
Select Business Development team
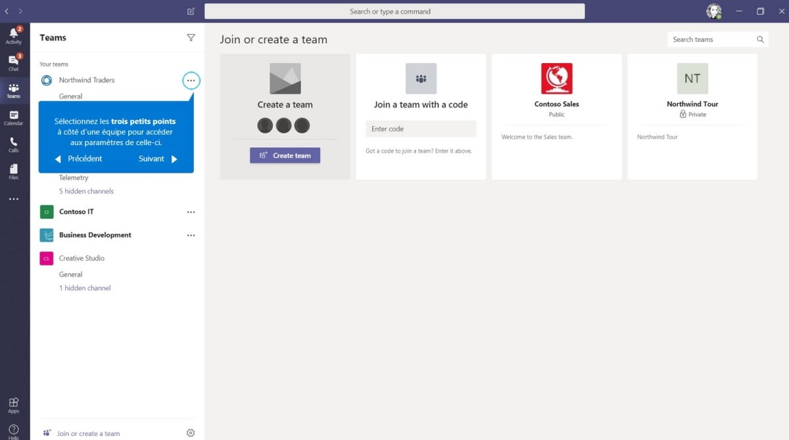[x=95, y=235]
